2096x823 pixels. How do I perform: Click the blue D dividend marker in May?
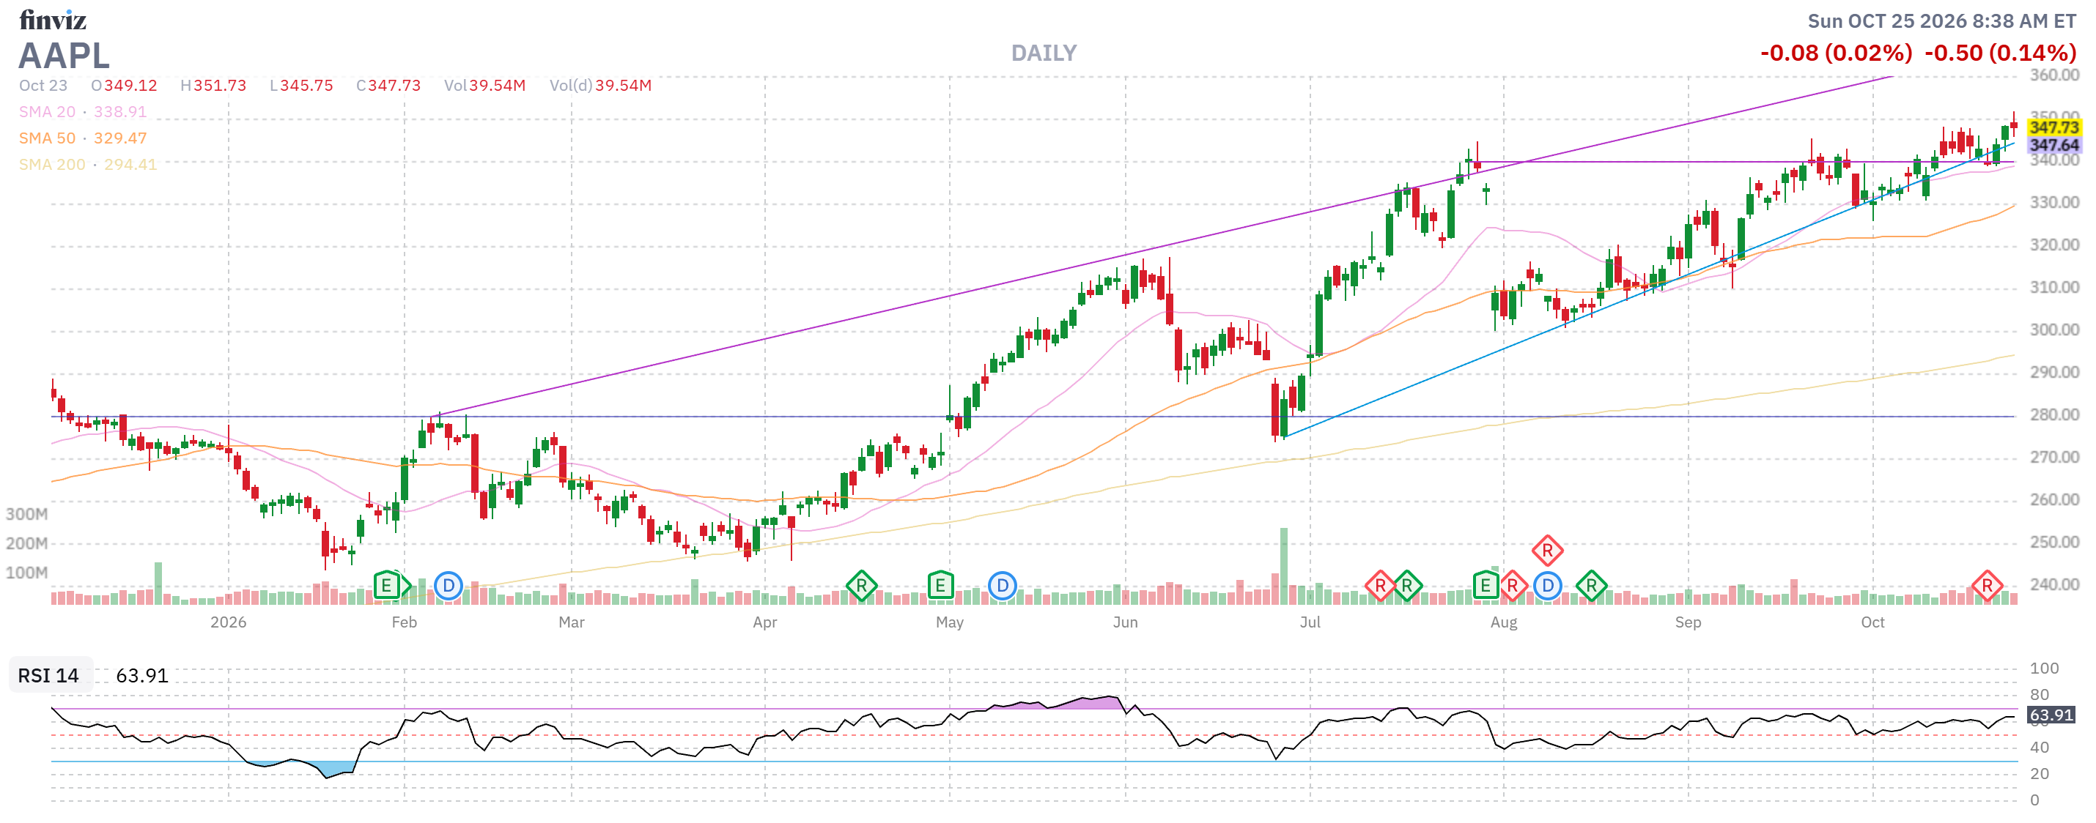tap(1003, 585)
